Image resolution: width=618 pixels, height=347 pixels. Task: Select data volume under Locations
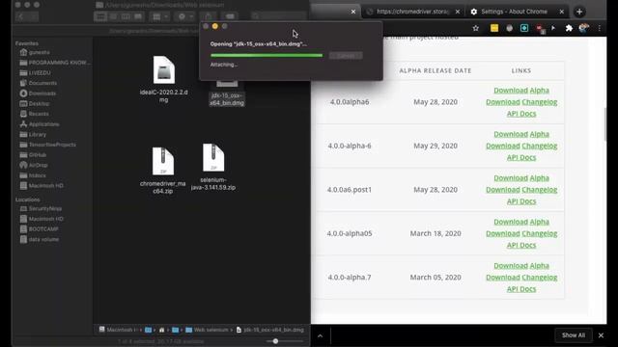(x=40, y=239)
